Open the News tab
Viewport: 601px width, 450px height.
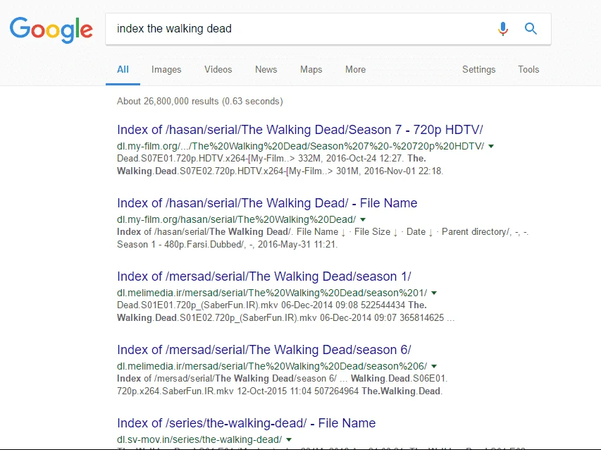point(266,69)
